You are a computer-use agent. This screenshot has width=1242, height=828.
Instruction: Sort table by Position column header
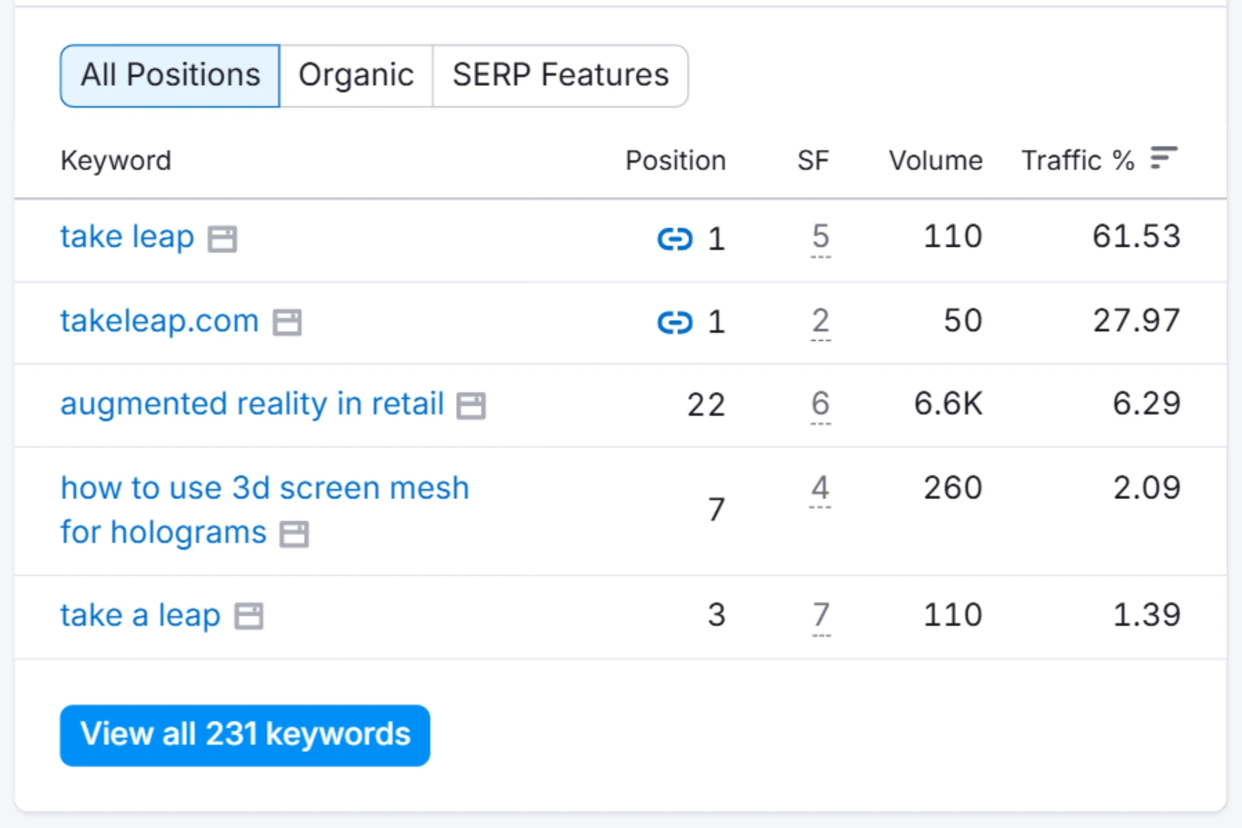[x=675, y=160]
